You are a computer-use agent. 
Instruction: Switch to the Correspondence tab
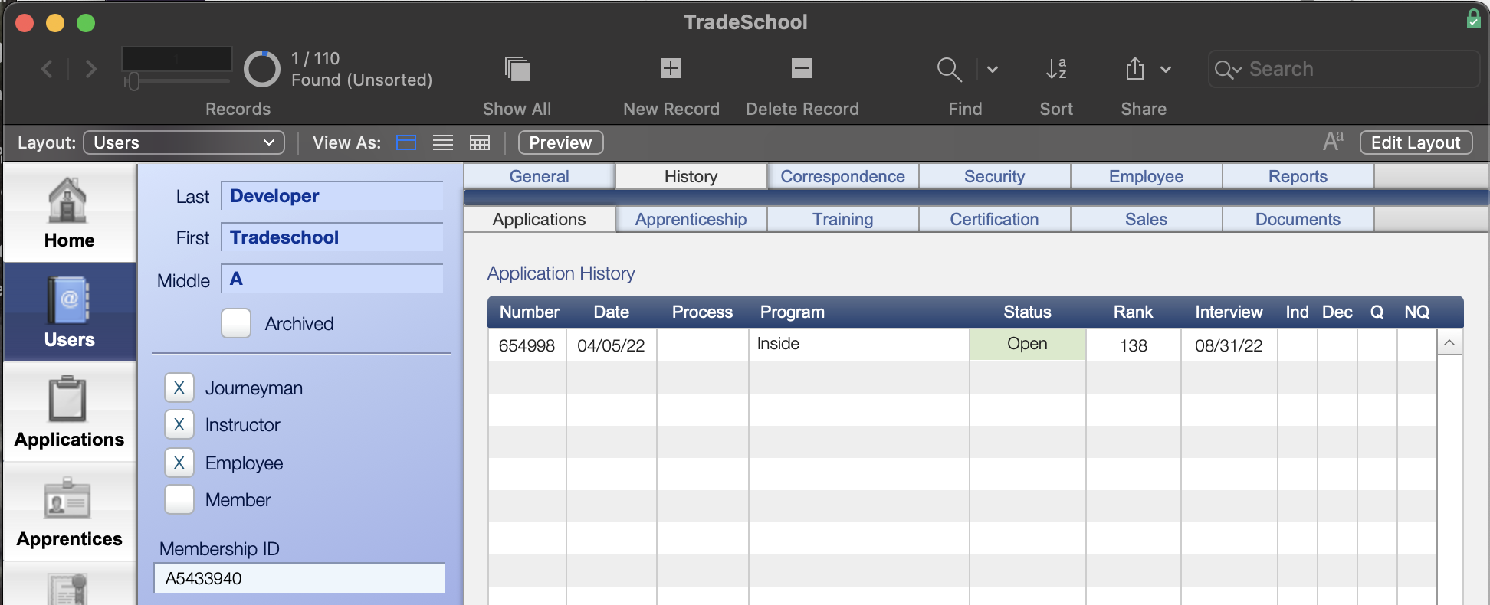(x=842, y=176)
